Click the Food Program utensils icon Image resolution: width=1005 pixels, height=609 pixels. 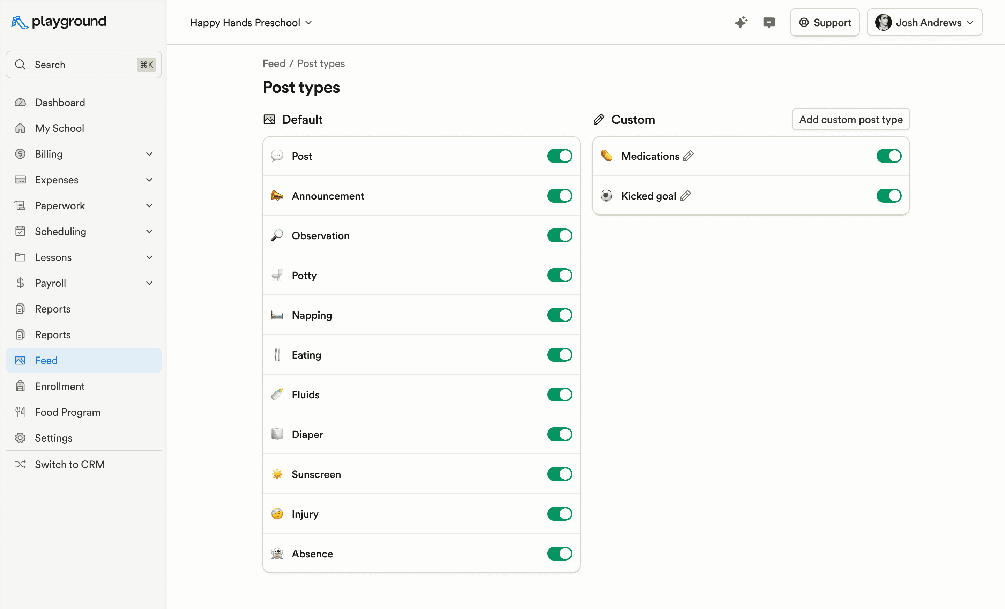[x=20, y=412]
